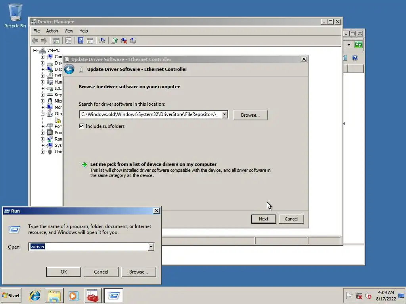Image resolution: width=406 pixels, height=304 pixels.
Task: Open Properties from Device Manager toolbar
Action: click(x=68, y=41)
